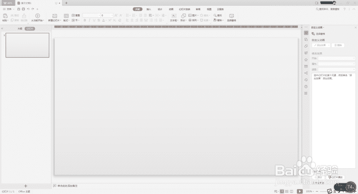Click the Format Painter brush icon
Screen dimensions: 358x194
coord(24,16)
